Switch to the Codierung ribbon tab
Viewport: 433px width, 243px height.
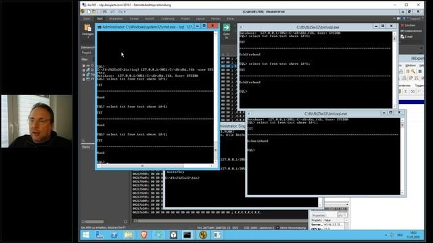[168, 19]
